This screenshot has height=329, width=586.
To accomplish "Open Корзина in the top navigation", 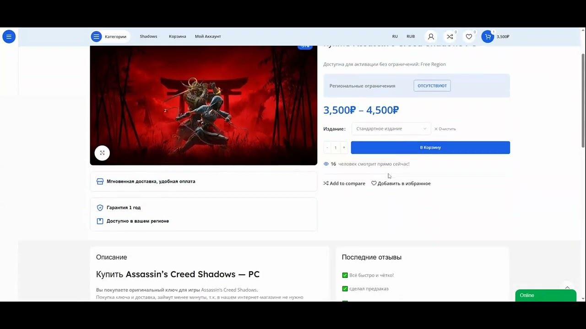I will coord(177,37).
